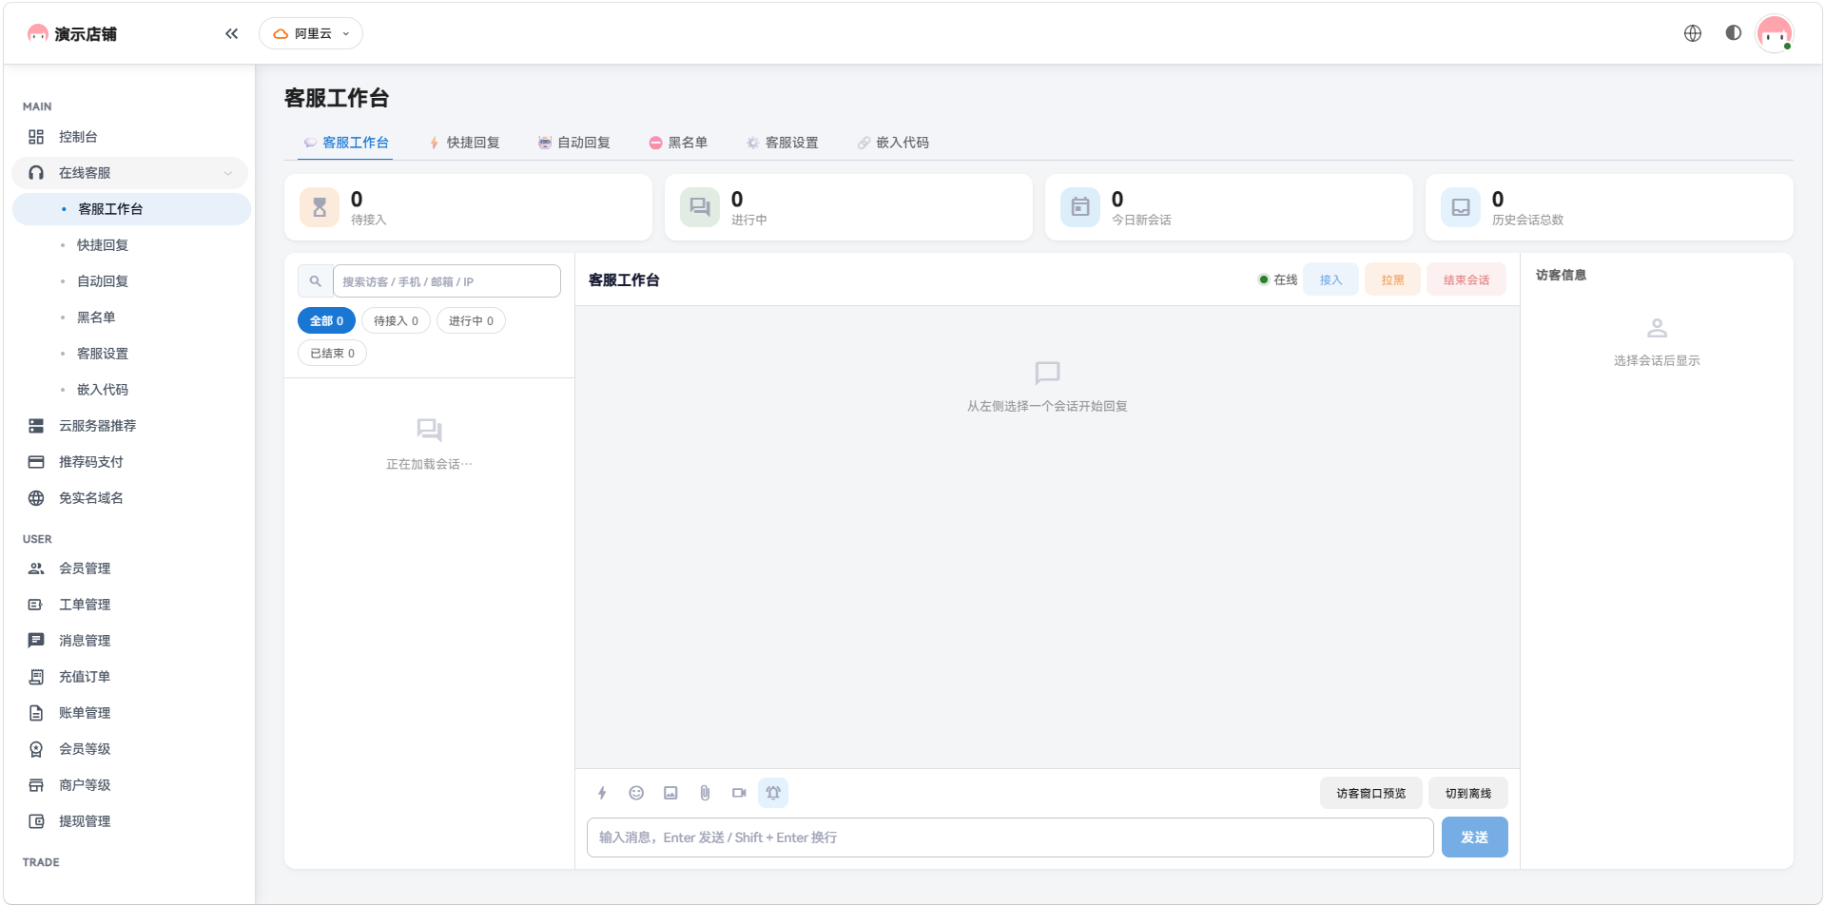The height and width of the screenshot is (905, 1825).
Task: Switch to 快捷回复 tab
Action: [464, 143]
